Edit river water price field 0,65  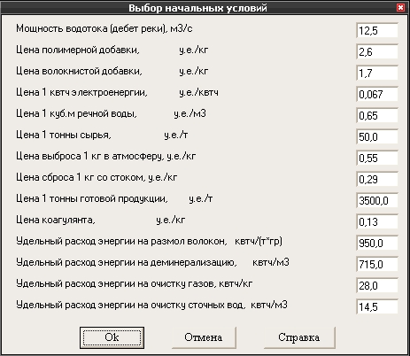[377, 115]
